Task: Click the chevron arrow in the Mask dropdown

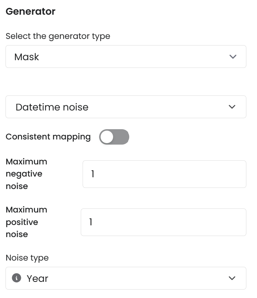Action: (232, 57)
